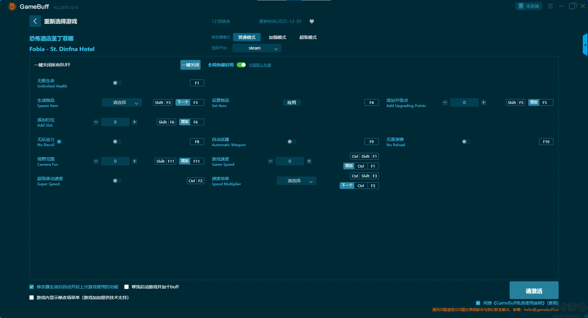
Task: Switch to the 加强模式 tab
Action: click(277, 37)
